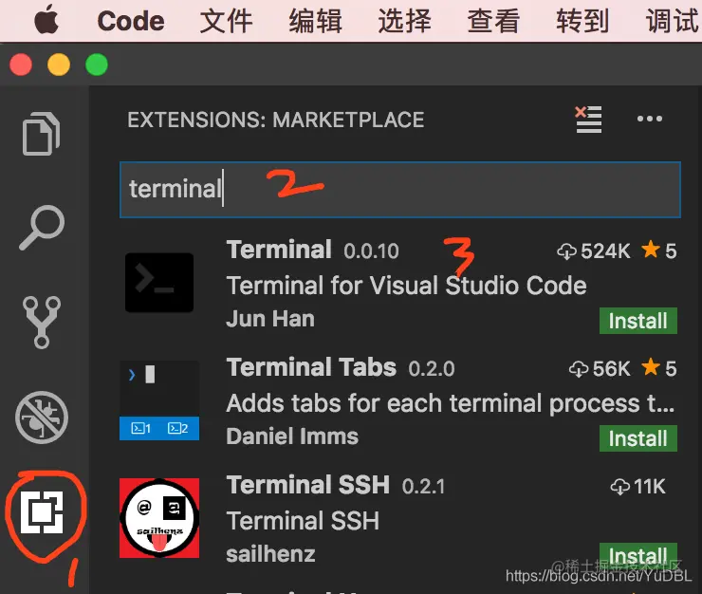Install the Terminal extension by Jun Han
Screen dimensions: 702x594
coord(638,321)
